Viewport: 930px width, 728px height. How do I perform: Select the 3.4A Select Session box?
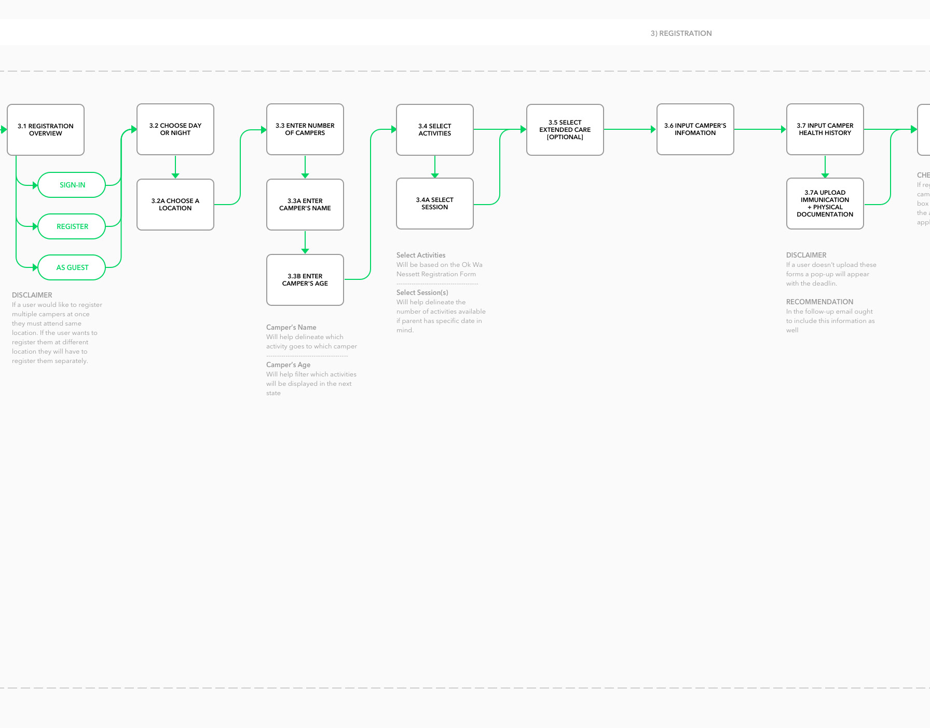(435, 204)
